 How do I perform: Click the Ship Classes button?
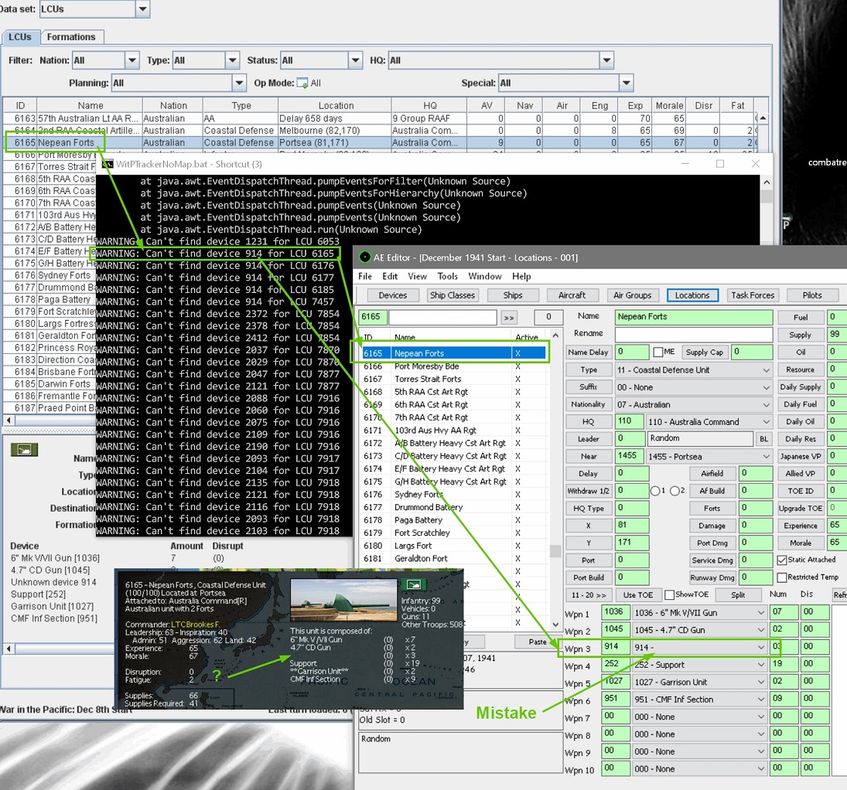(453, 295)
